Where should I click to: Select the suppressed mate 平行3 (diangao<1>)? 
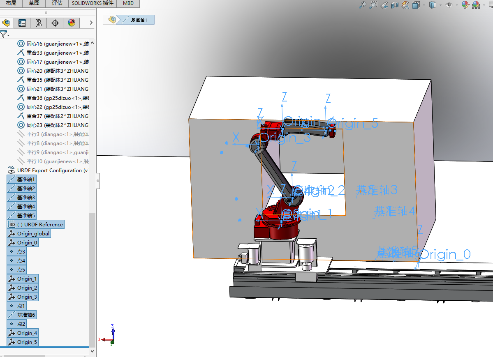click(53, 134)
